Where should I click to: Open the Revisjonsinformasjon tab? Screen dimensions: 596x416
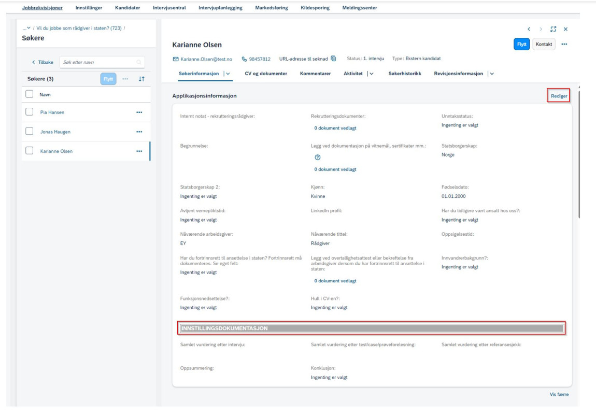point(459,74)
